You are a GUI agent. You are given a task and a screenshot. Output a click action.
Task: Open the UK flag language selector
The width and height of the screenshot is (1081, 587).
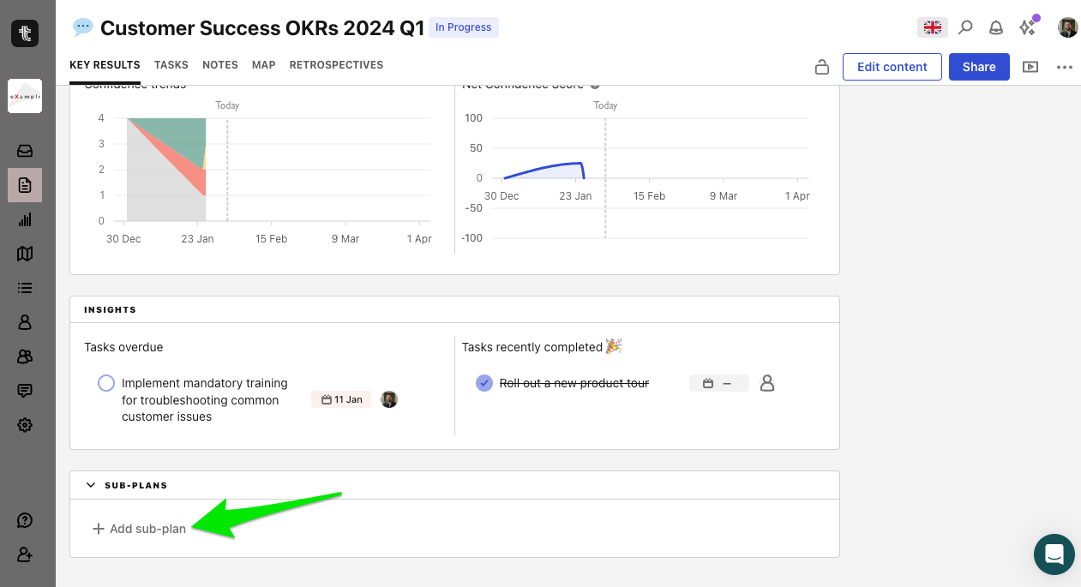932,27
